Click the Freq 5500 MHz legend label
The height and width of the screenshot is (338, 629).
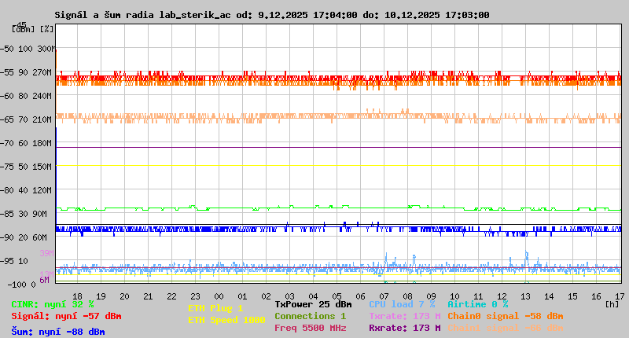(310, 328)
